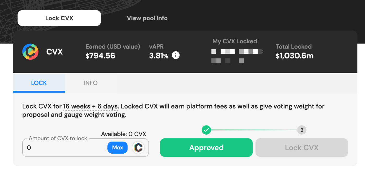Click the colorful CVX token logo

tap(30, 52)
